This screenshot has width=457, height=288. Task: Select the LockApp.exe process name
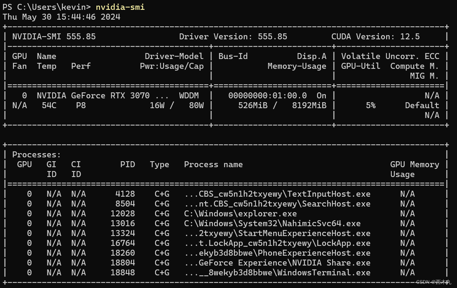[x=277, y=243]
